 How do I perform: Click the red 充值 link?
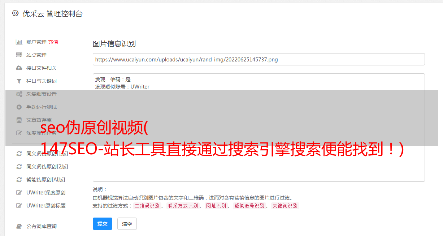click(x=53, y=42)
